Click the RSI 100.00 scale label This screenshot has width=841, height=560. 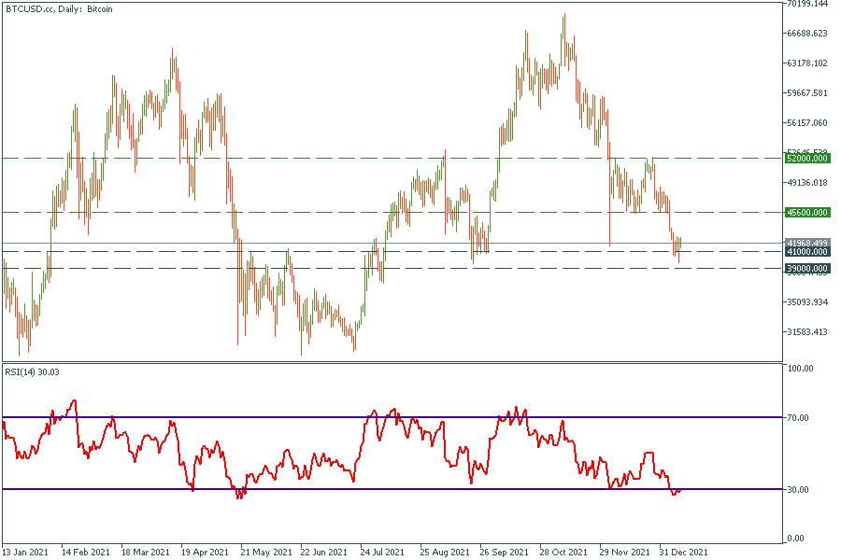[x=802, y=369]
